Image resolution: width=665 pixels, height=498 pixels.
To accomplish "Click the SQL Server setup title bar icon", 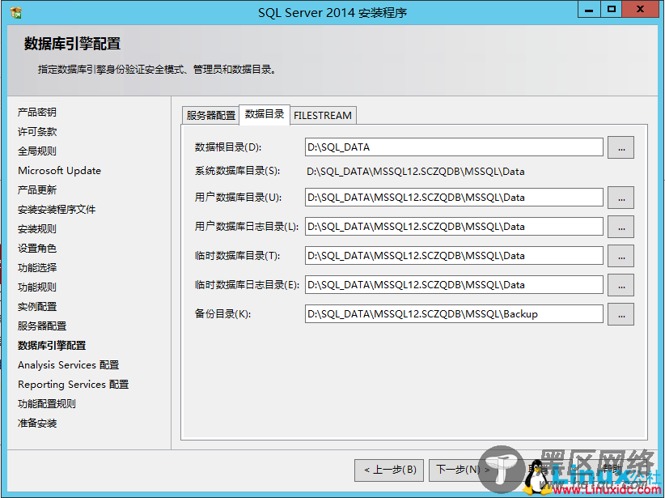I will pos(15,12).
